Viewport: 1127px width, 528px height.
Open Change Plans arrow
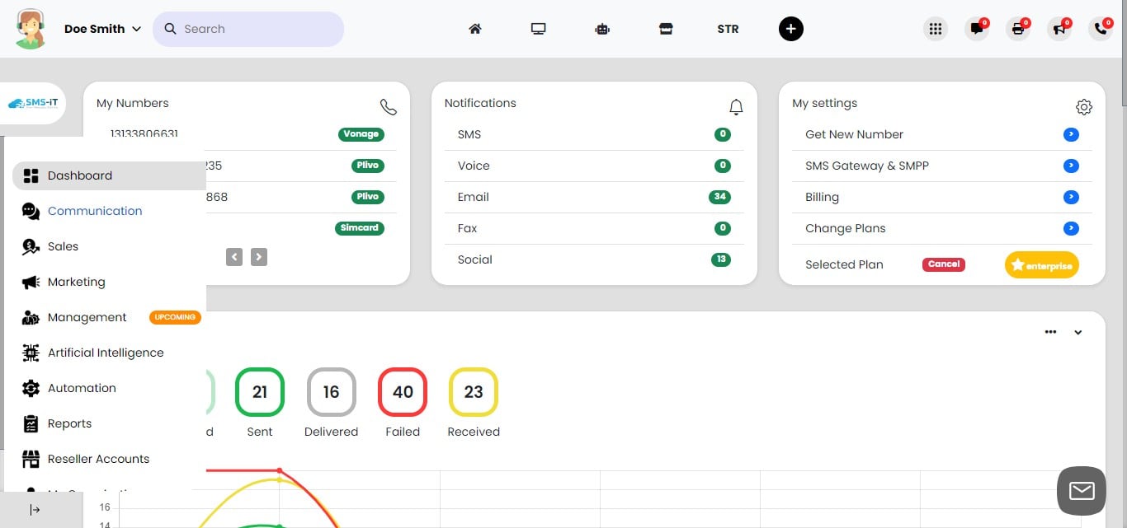[1071, 228]
